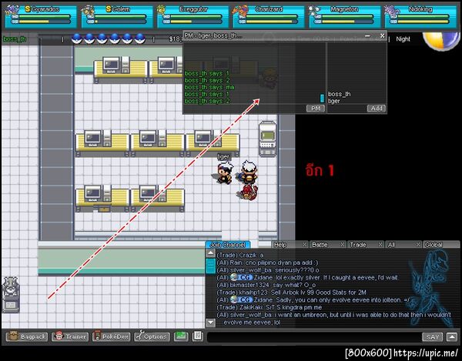Open the PokeDex

click(111, 336)
